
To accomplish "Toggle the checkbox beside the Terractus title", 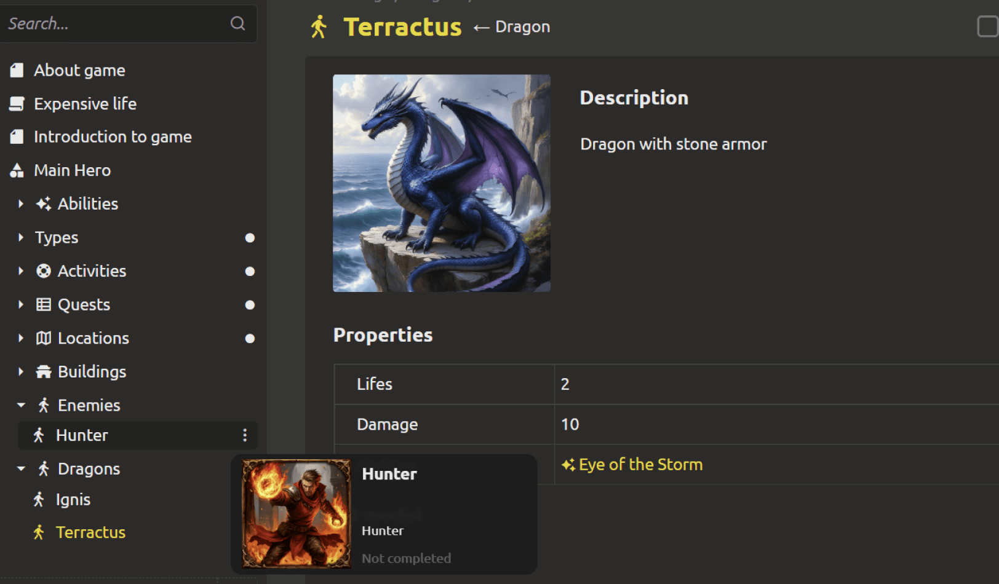I will click(x=988, y=27).
